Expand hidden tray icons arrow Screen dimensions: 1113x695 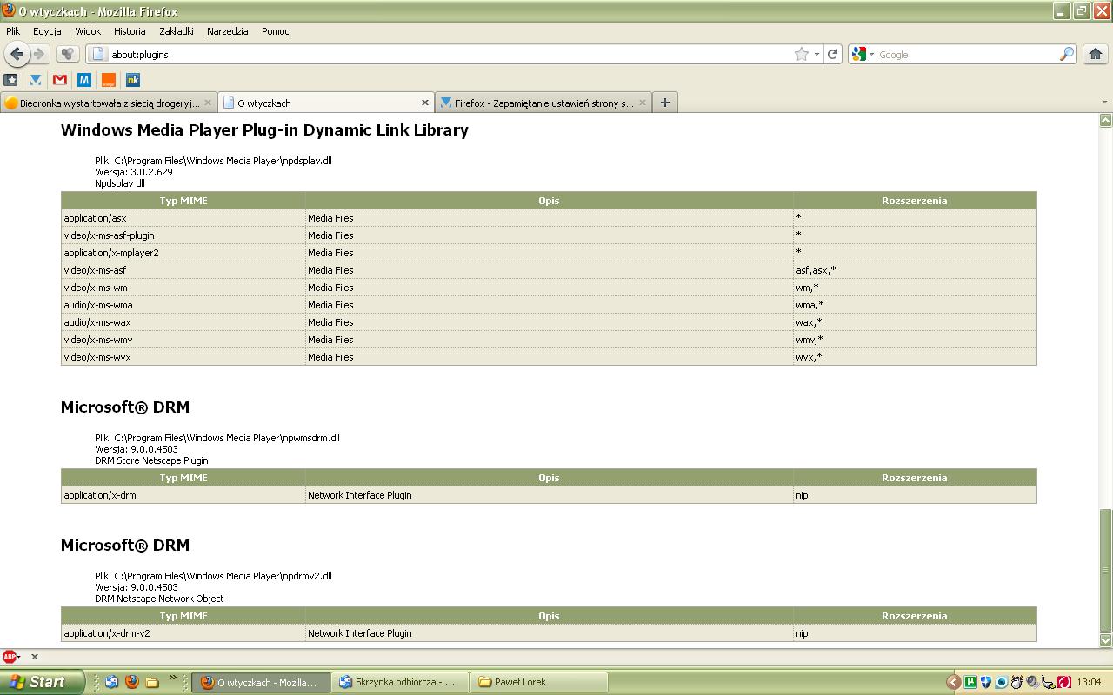(954, 682)
